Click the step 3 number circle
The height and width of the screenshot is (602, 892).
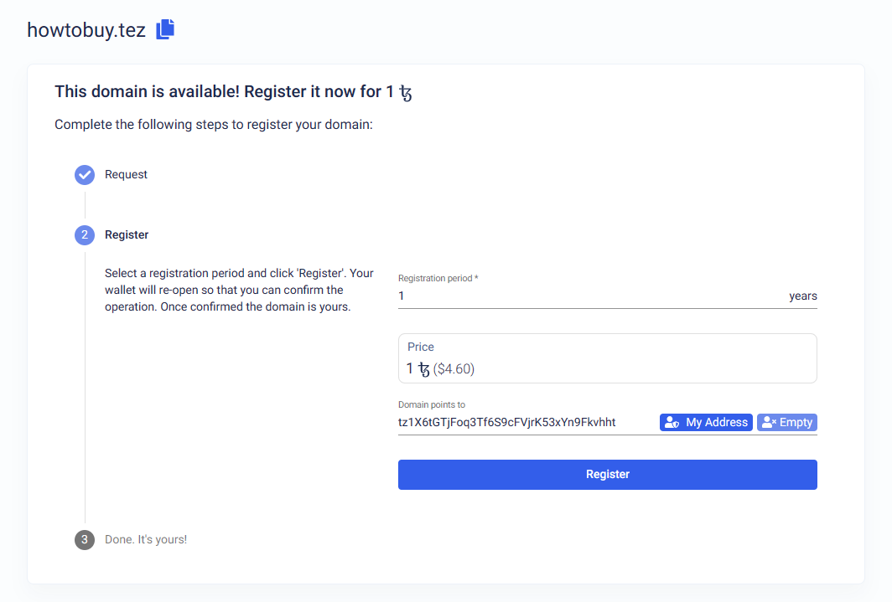(x=85, y=540)
